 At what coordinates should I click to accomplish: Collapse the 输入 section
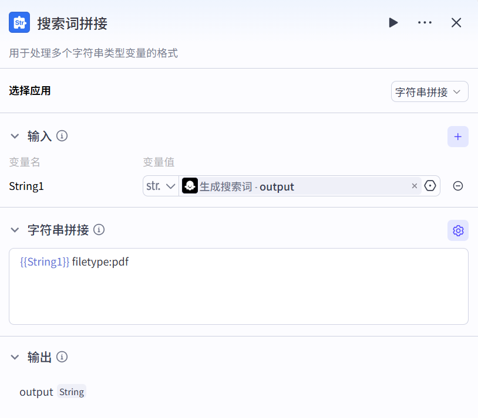coord(15,137)
